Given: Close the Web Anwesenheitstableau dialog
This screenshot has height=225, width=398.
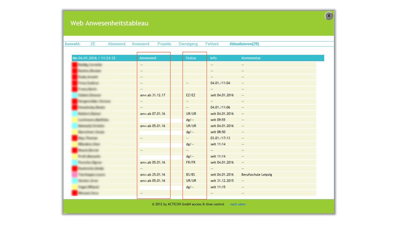Looking at the screenshot, I should click(x=329, y=16).
